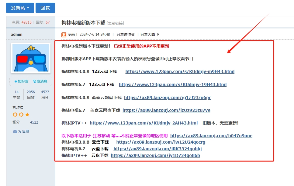
Task: Open 123pan link KUdmjv-19H43 for 梅林电视6.7
Action: [x=173, y=85]
